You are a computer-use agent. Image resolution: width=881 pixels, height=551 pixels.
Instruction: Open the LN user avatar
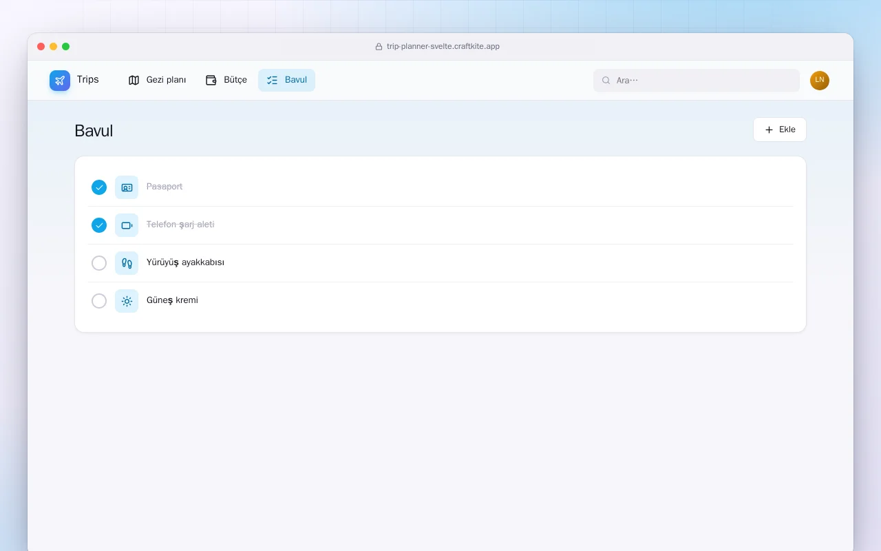[x=820, y=81]
